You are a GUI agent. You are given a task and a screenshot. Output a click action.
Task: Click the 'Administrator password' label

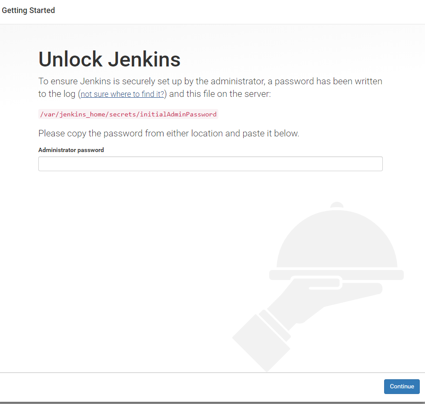71,150
